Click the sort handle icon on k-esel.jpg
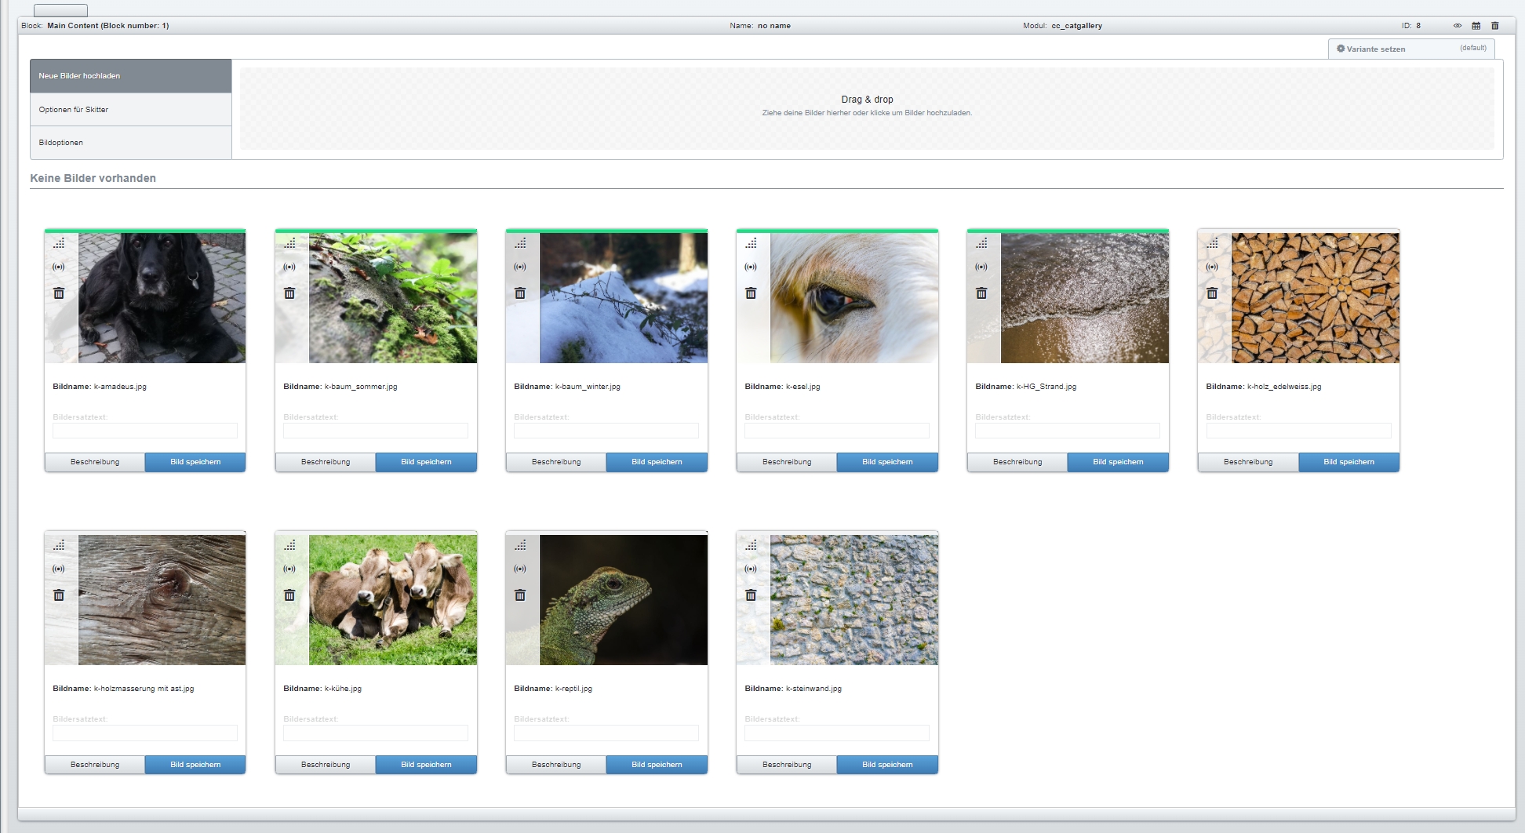 [751, 243]
